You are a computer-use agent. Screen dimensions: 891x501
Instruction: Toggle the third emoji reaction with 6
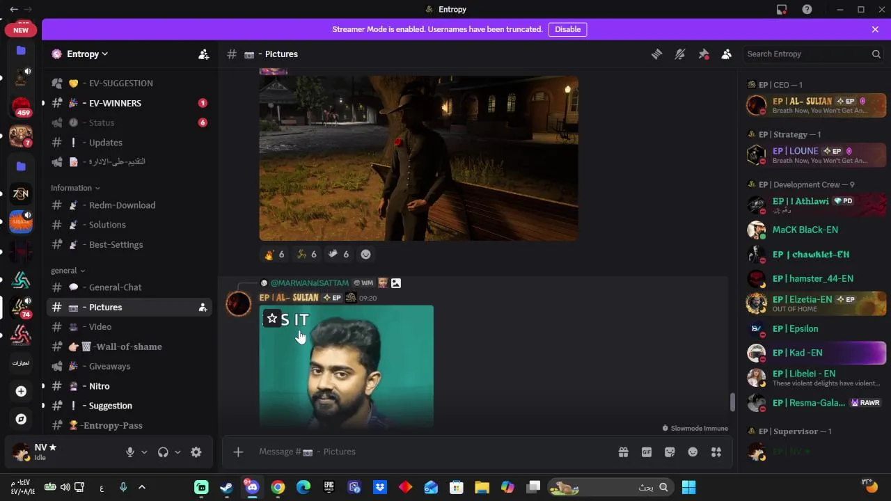click(x=338, y=254)
